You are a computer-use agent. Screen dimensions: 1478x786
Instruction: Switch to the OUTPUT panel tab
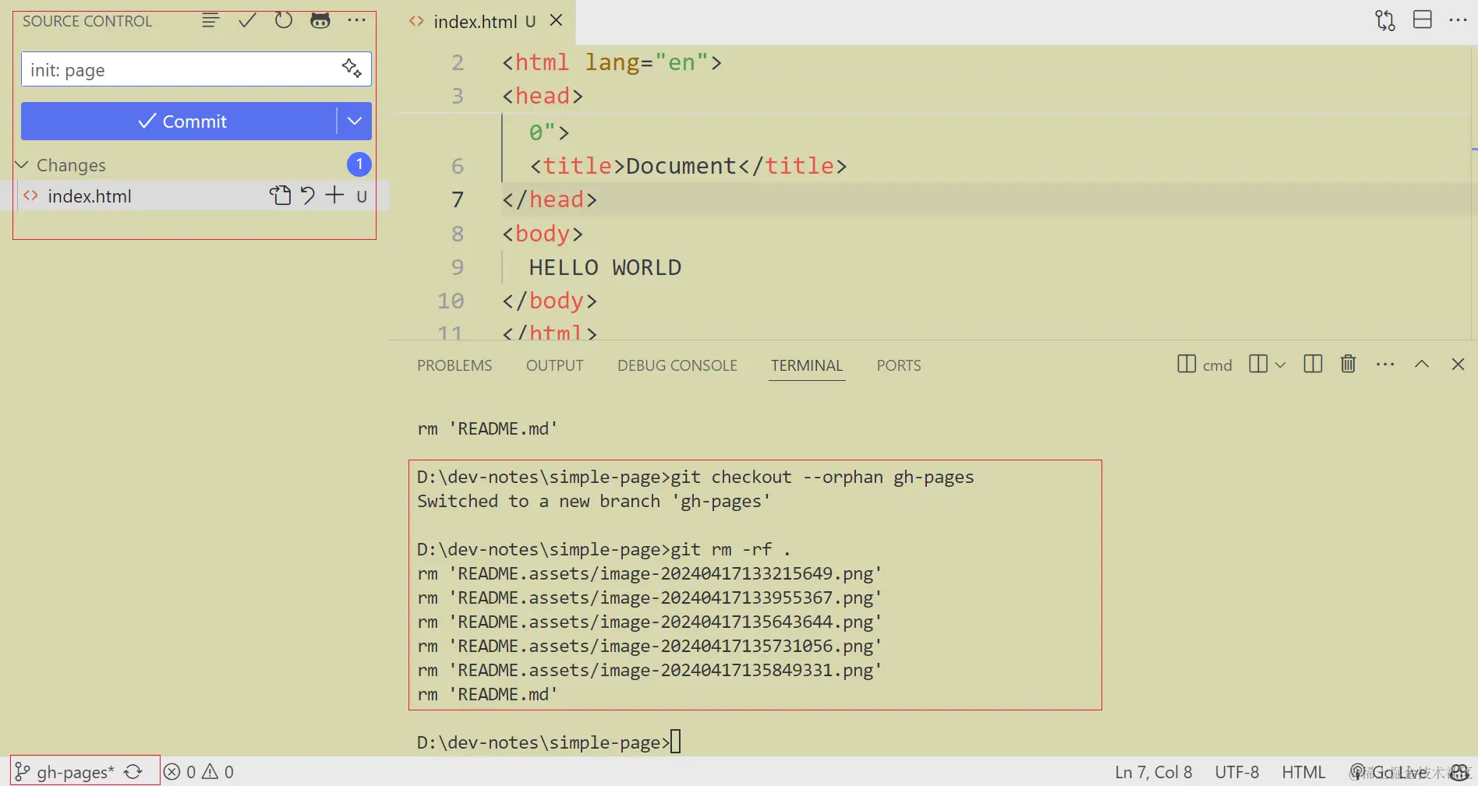click(x=555, y=365)
